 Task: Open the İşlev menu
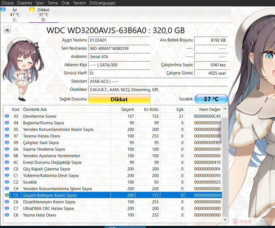click(40, 3)
